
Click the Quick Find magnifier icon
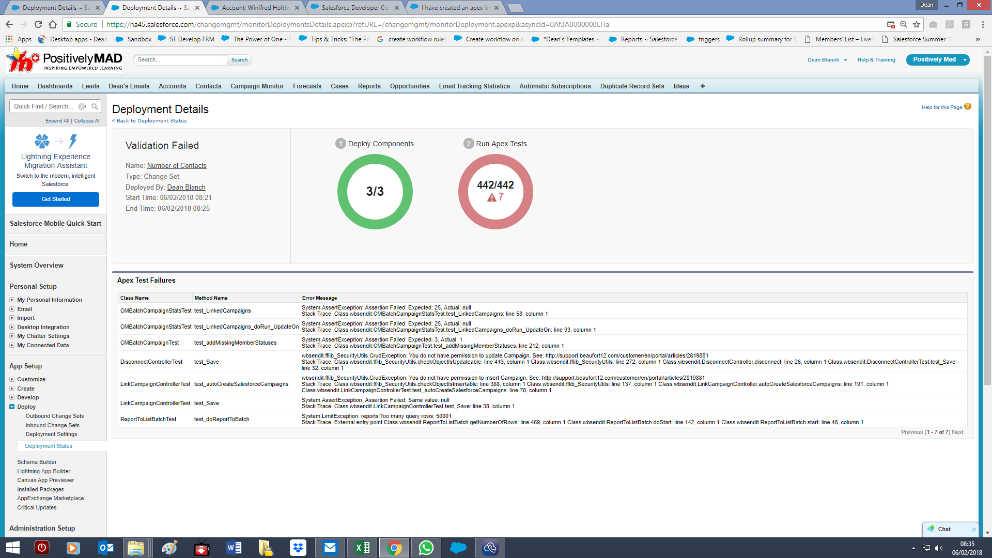click(x=95, y=106)
